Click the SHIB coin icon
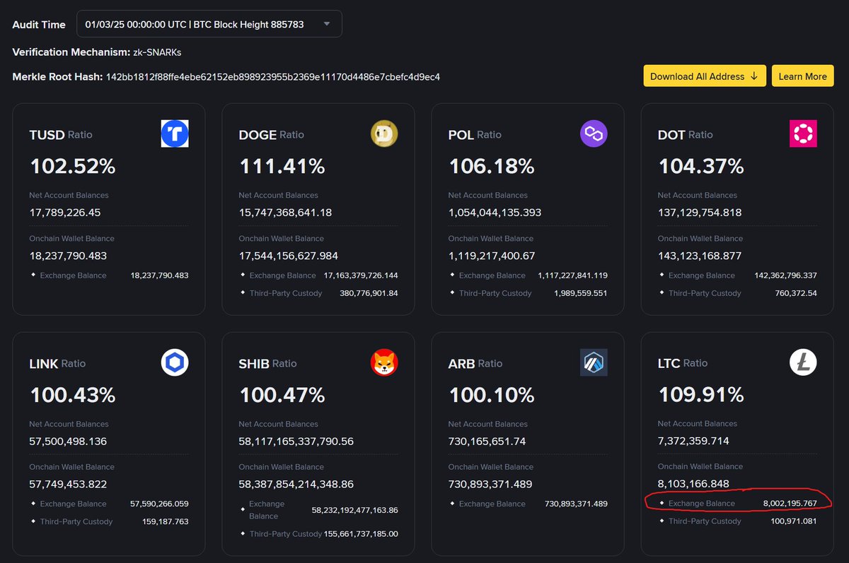 point(384,362)
